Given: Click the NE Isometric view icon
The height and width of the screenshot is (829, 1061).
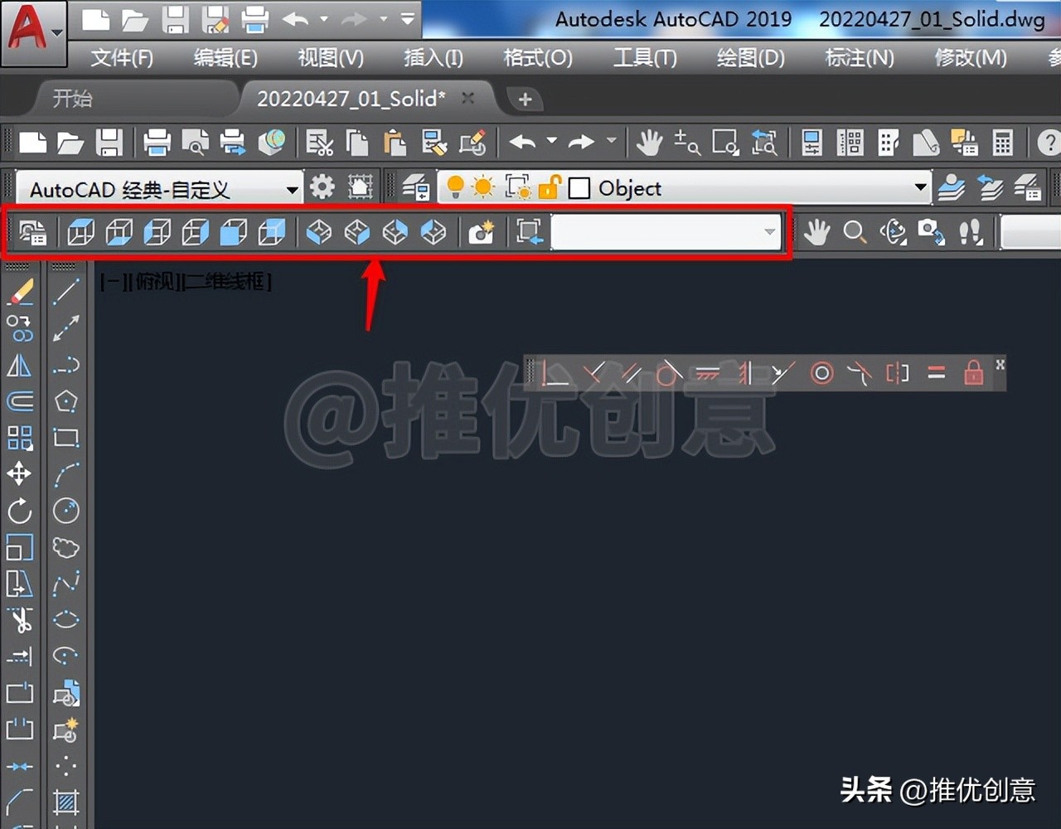Looking at the screenshot, I should (x=395, y=232).
